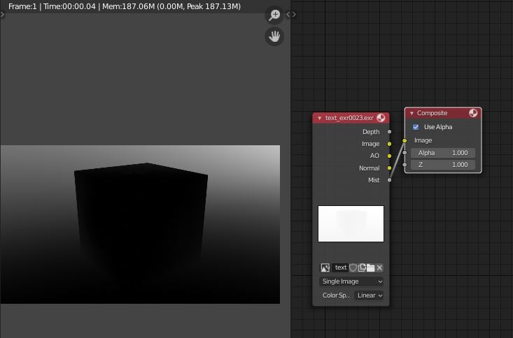Click the 'Frame:1' render status text

click(22, 6)
